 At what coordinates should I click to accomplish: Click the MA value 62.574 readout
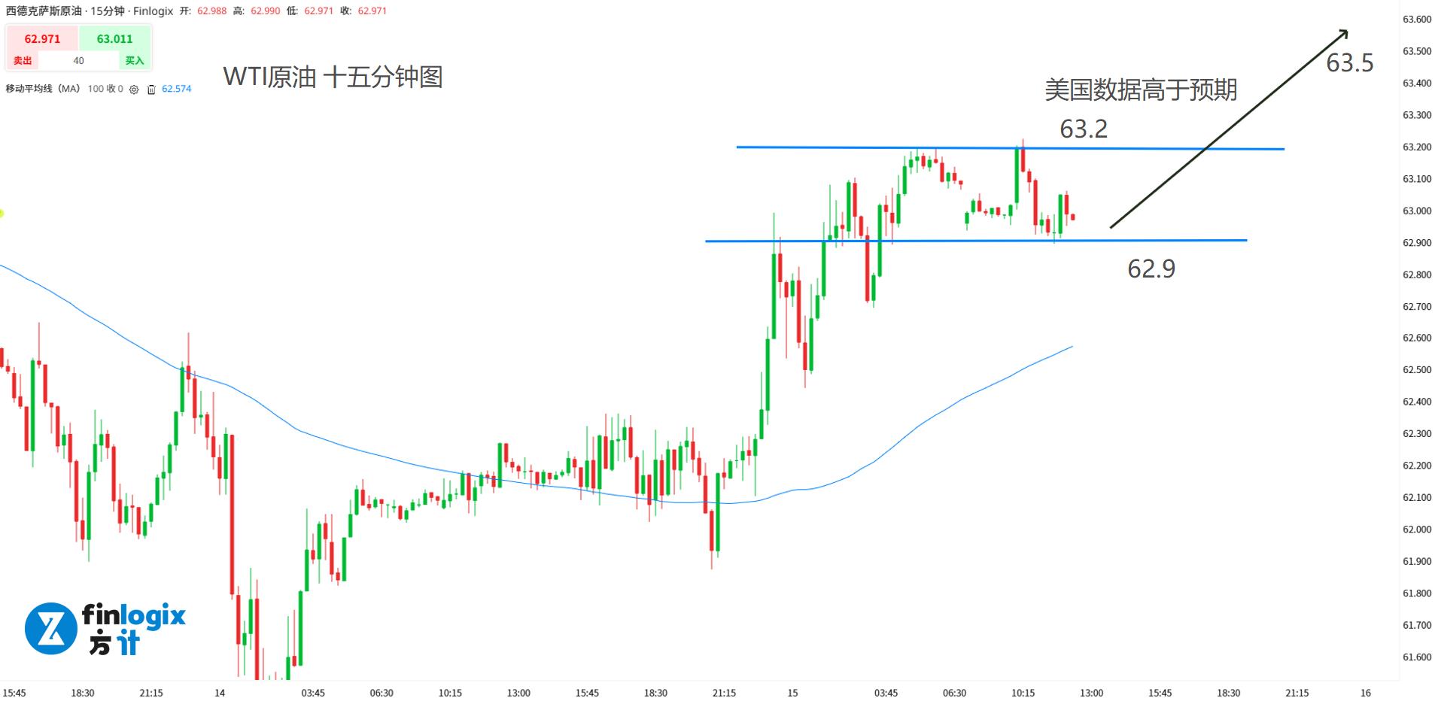coord(177,89)
